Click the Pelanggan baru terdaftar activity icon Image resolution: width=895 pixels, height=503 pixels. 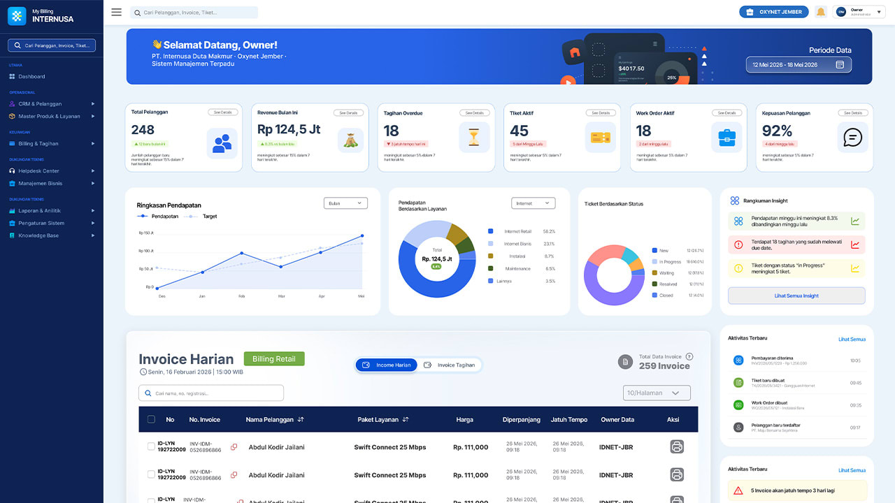(738, 427)
